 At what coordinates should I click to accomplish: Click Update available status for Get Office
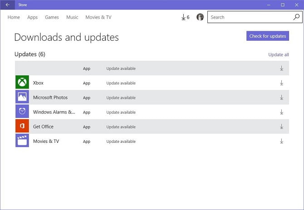(x=121, y=127)
